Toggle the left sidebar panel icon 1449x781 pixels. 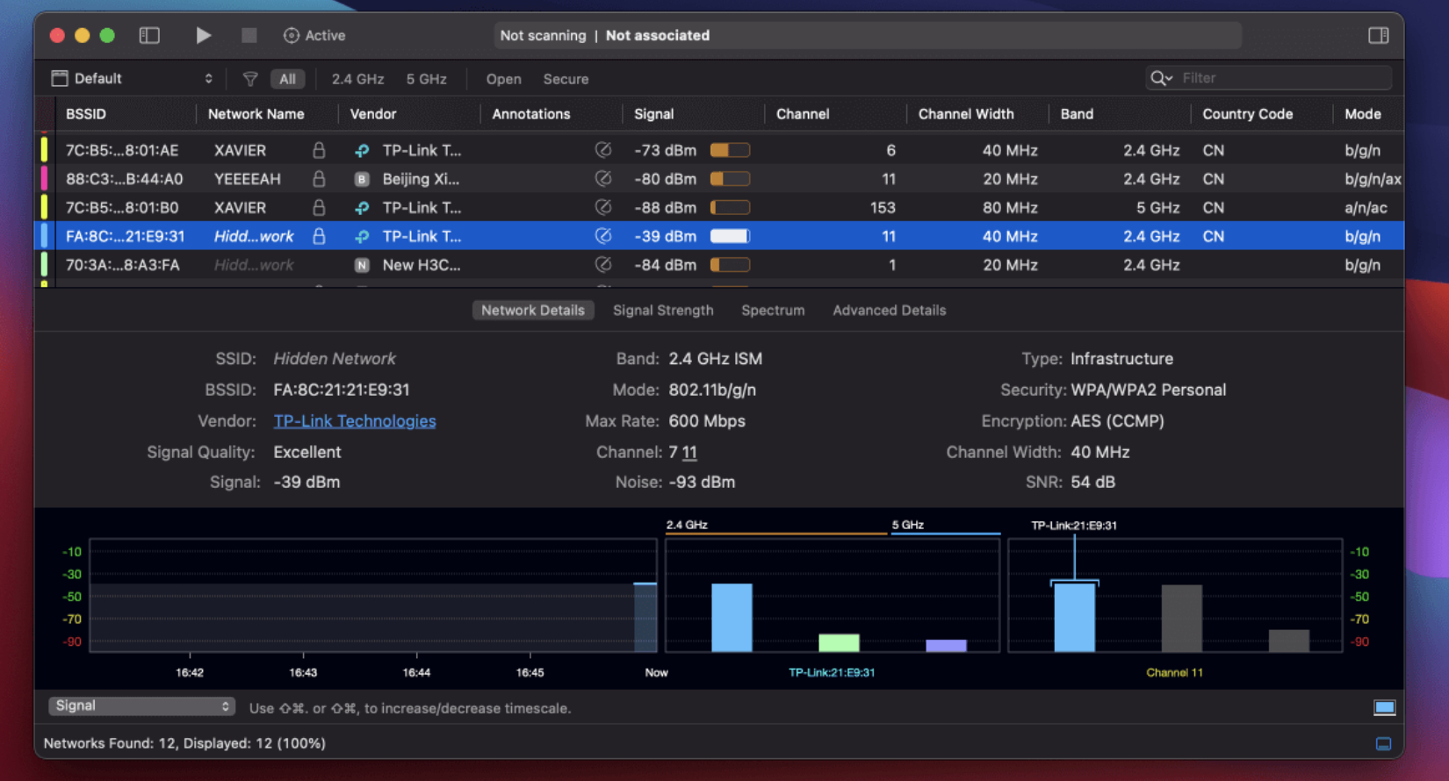[149, 35]
